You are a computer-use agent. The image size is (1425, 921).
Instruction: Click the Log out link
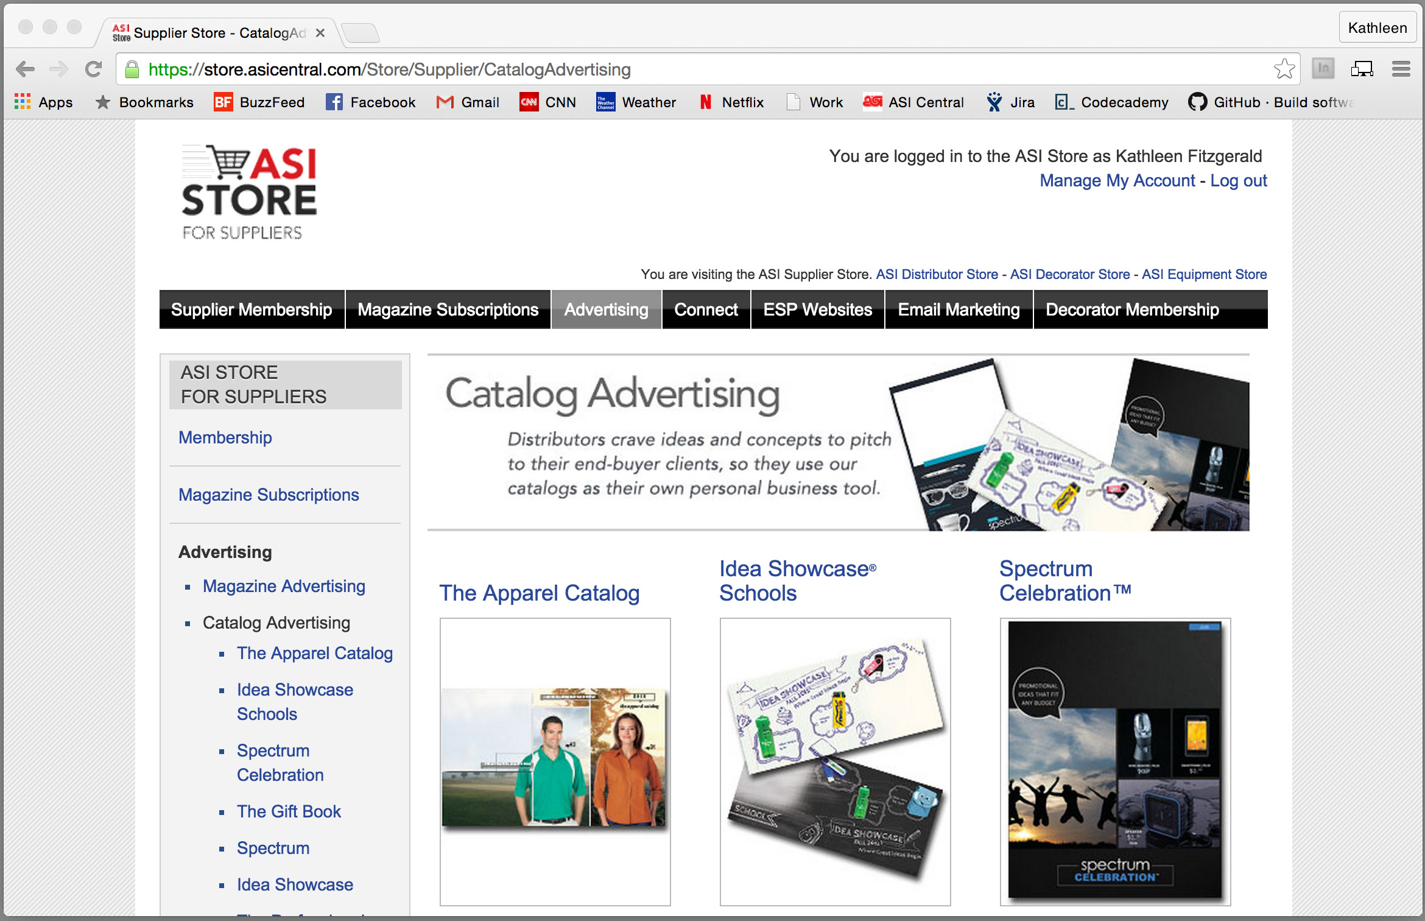[1238, 180]
